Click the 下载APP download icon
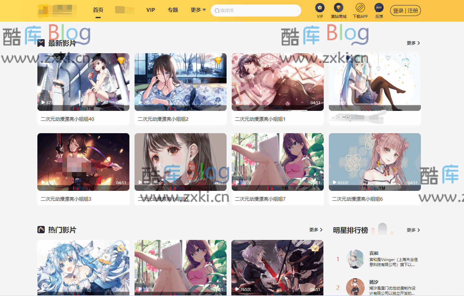Viewport: 464px width, 296px height. 360,8
